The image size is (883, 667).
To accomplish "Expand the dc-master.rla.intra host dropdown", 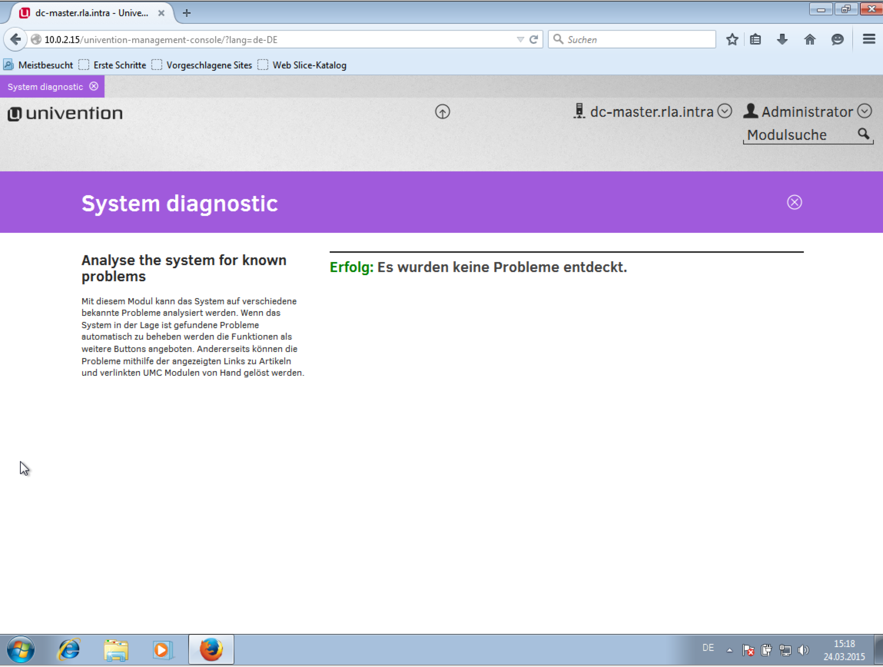I will (724, 111).
